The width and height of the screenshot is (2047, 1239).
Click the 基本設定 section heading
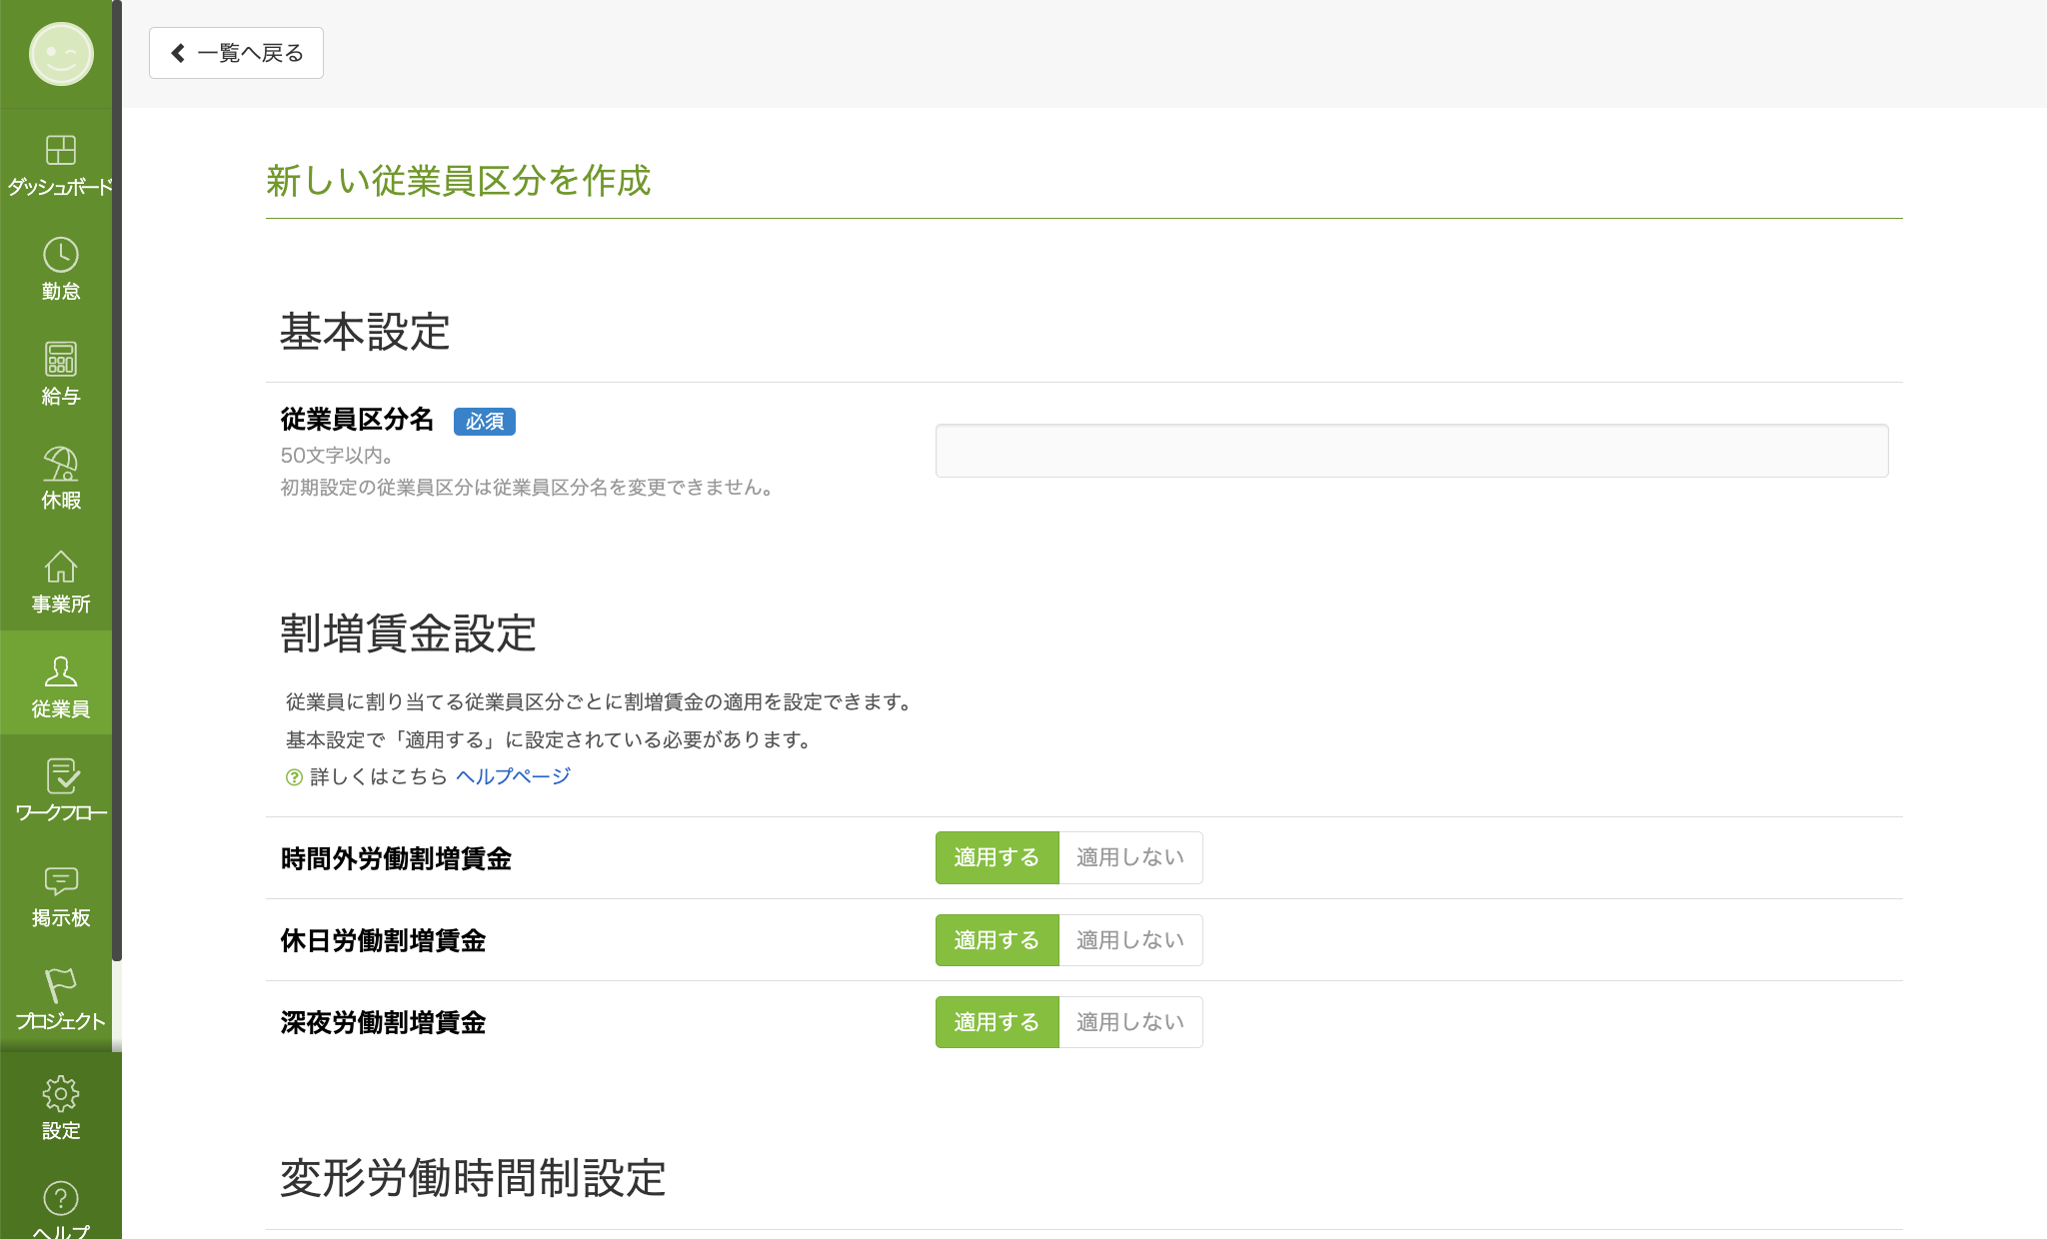365,332
